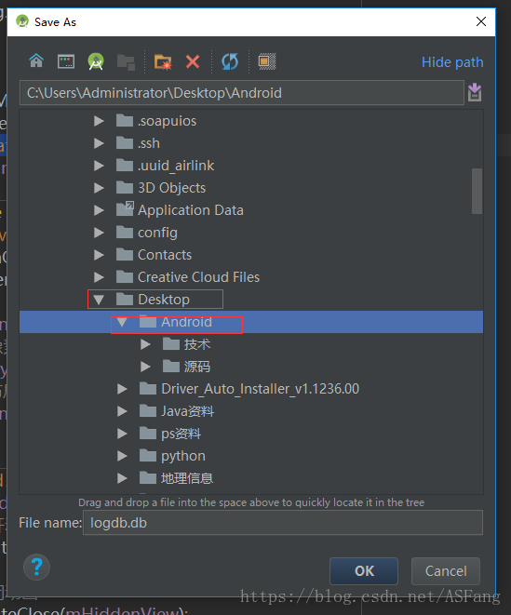Click the Hide path link
Image resolution: width=511 pixels, height=615 pixels.
coord(452,62)
